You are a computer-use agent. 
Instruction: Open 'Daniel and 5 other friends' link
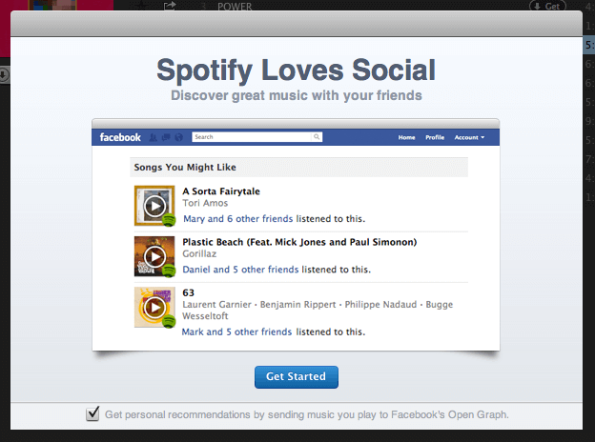240,270
